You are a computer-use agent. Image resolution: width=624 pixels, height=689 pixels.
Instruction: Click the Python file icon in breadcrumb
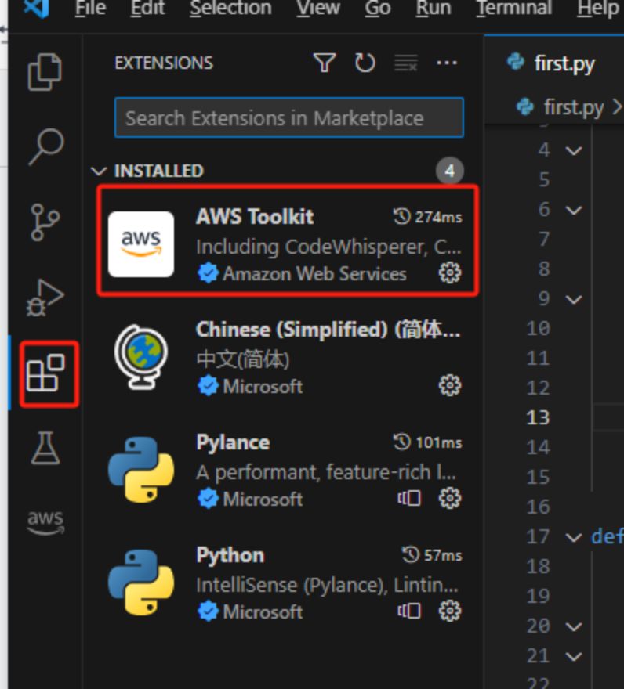pos(524,106)
